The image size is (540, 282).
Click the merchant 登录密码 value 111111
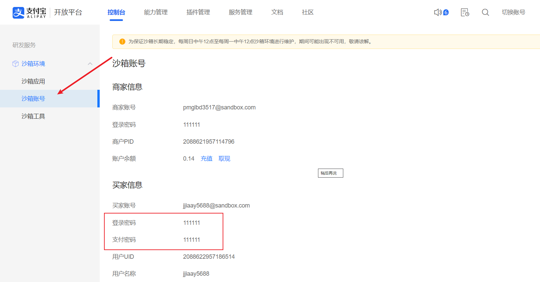(x=192, y=125)
